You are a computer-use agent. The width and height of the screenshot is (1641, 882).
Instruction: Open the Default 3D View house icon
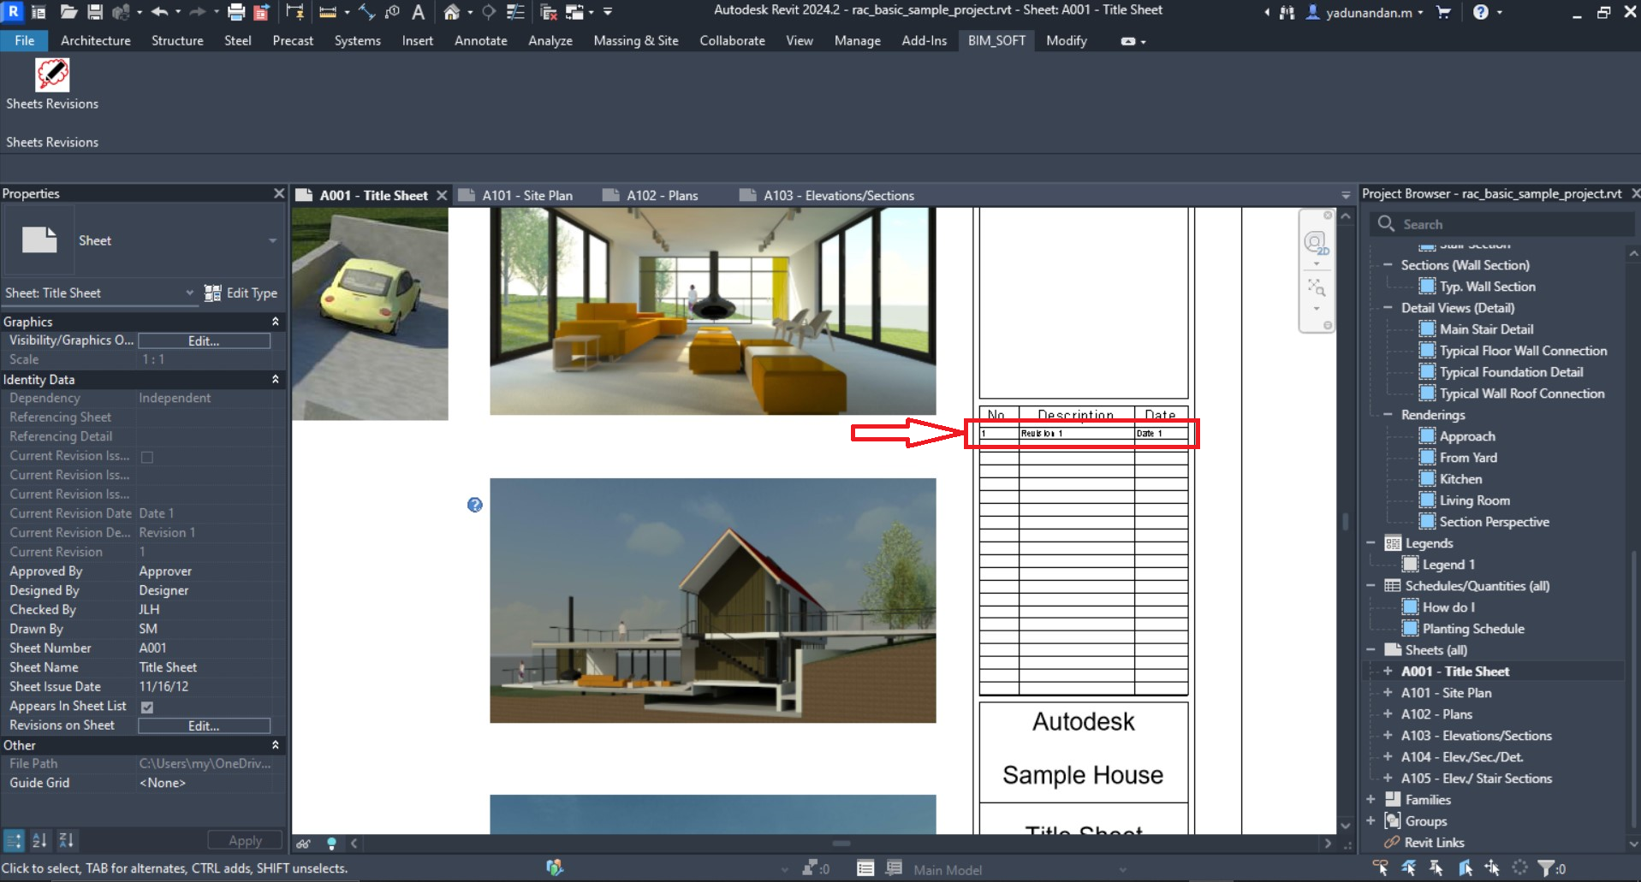(x=451, y=12)
